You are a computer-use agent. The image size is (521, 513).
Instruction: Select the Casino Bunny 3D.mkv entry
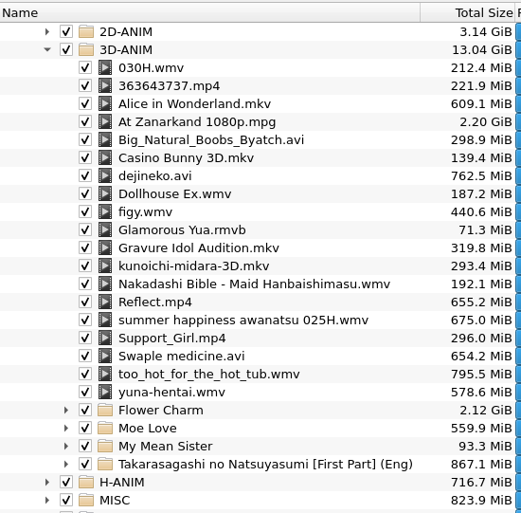tap(186, 158)
